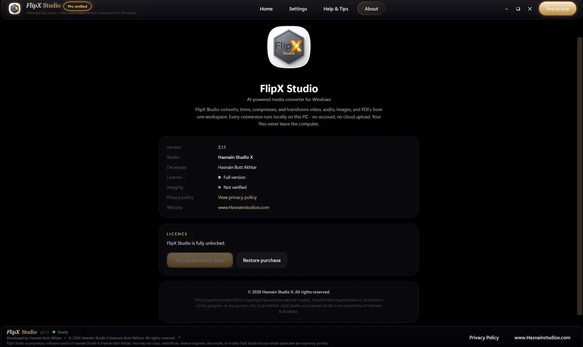Select the version number 2.1.1 value
Screen dimensions: 583x347
pyautogui.click(x=222, y=147)
